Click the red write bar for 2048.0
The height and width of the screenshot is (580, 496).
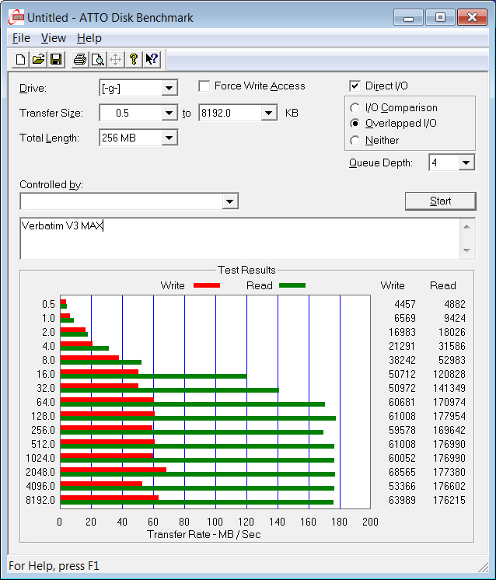[114, 470]
